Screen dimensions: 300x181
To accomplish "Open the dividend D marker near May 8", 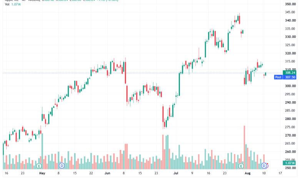I will coord(62,166).
